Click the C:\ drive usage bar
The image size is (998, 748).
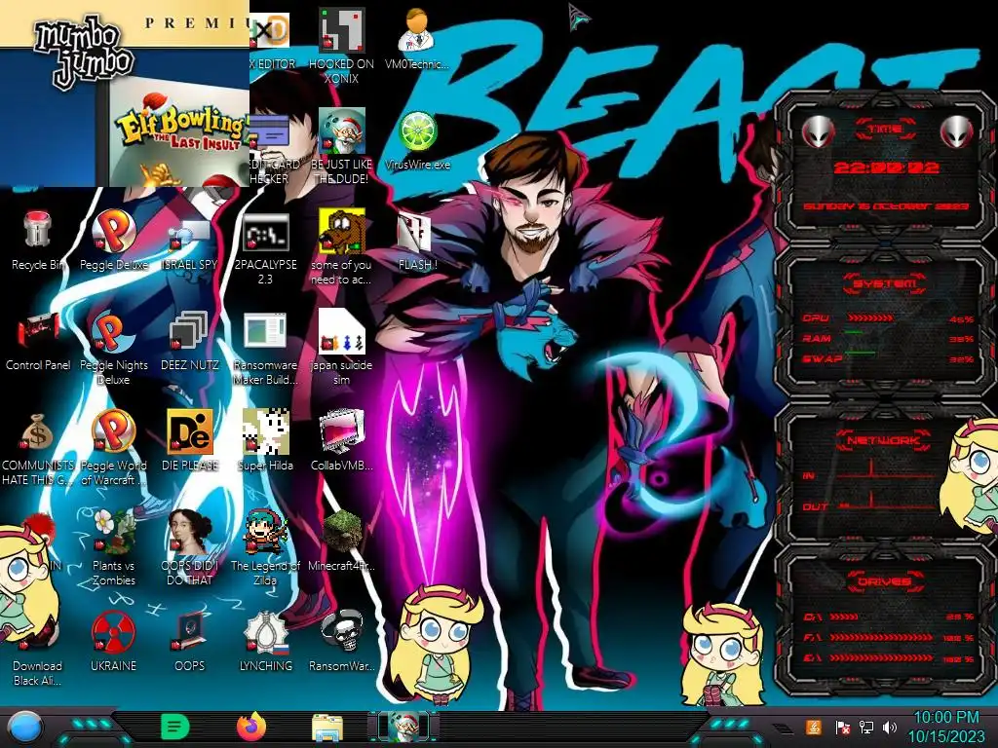coord(845,617)
